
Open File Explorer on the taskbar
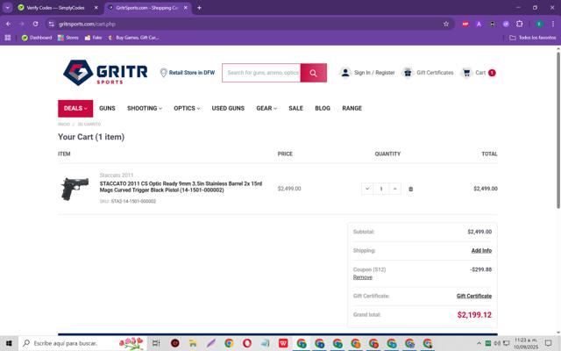193,343
